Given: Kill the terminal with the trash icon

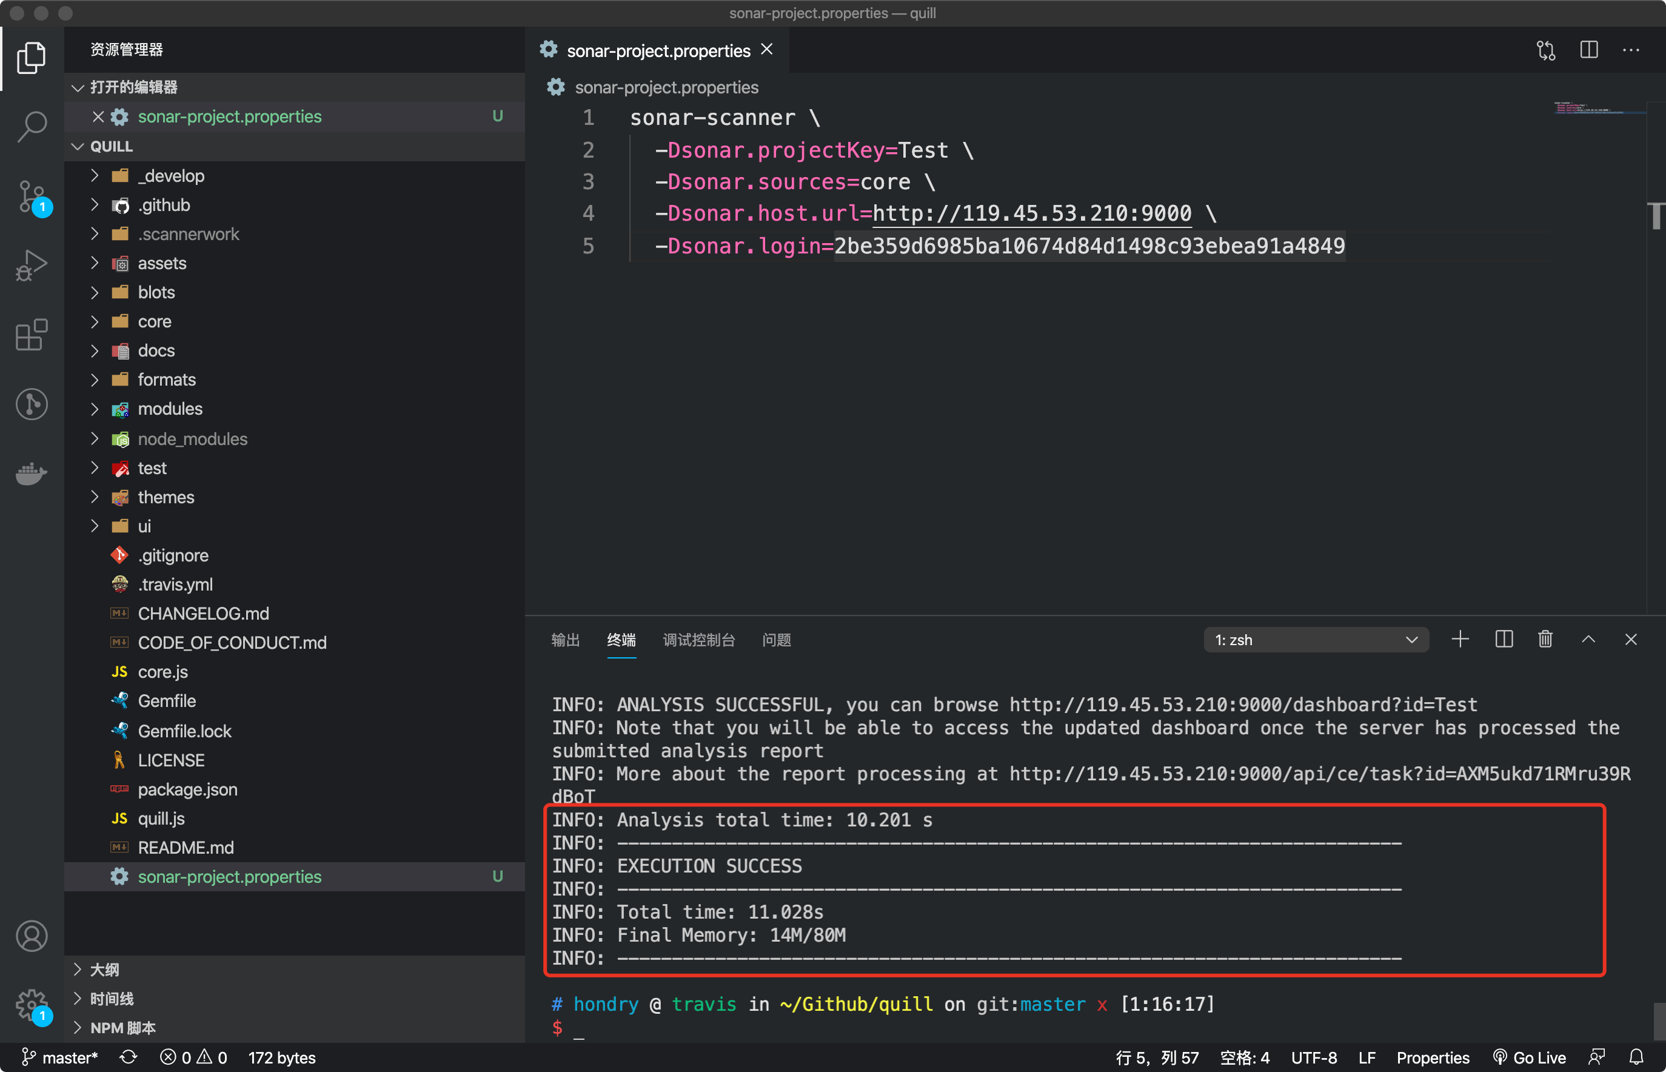Looking at the screenshot, I should pos(1545,639).
